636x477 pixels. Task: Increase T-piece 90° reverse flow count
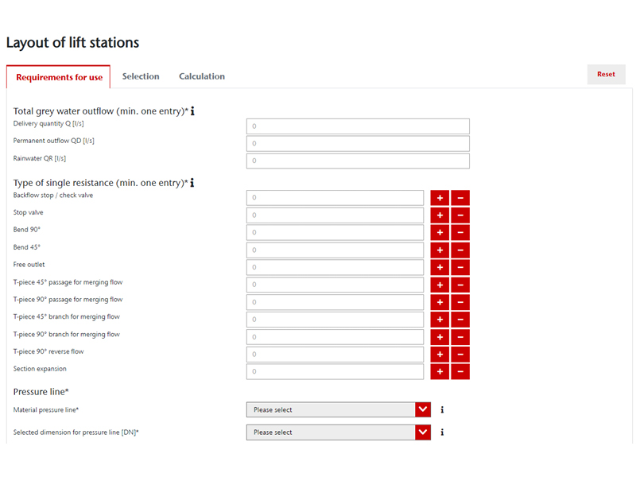pos(440,355)
